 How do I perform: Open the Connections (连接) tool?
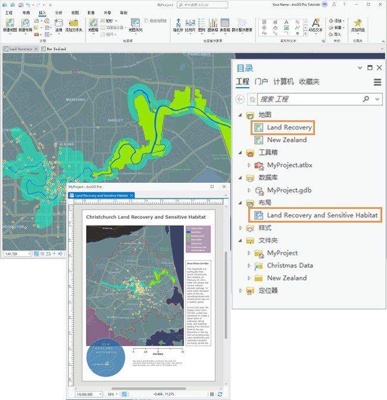(59, 23)
